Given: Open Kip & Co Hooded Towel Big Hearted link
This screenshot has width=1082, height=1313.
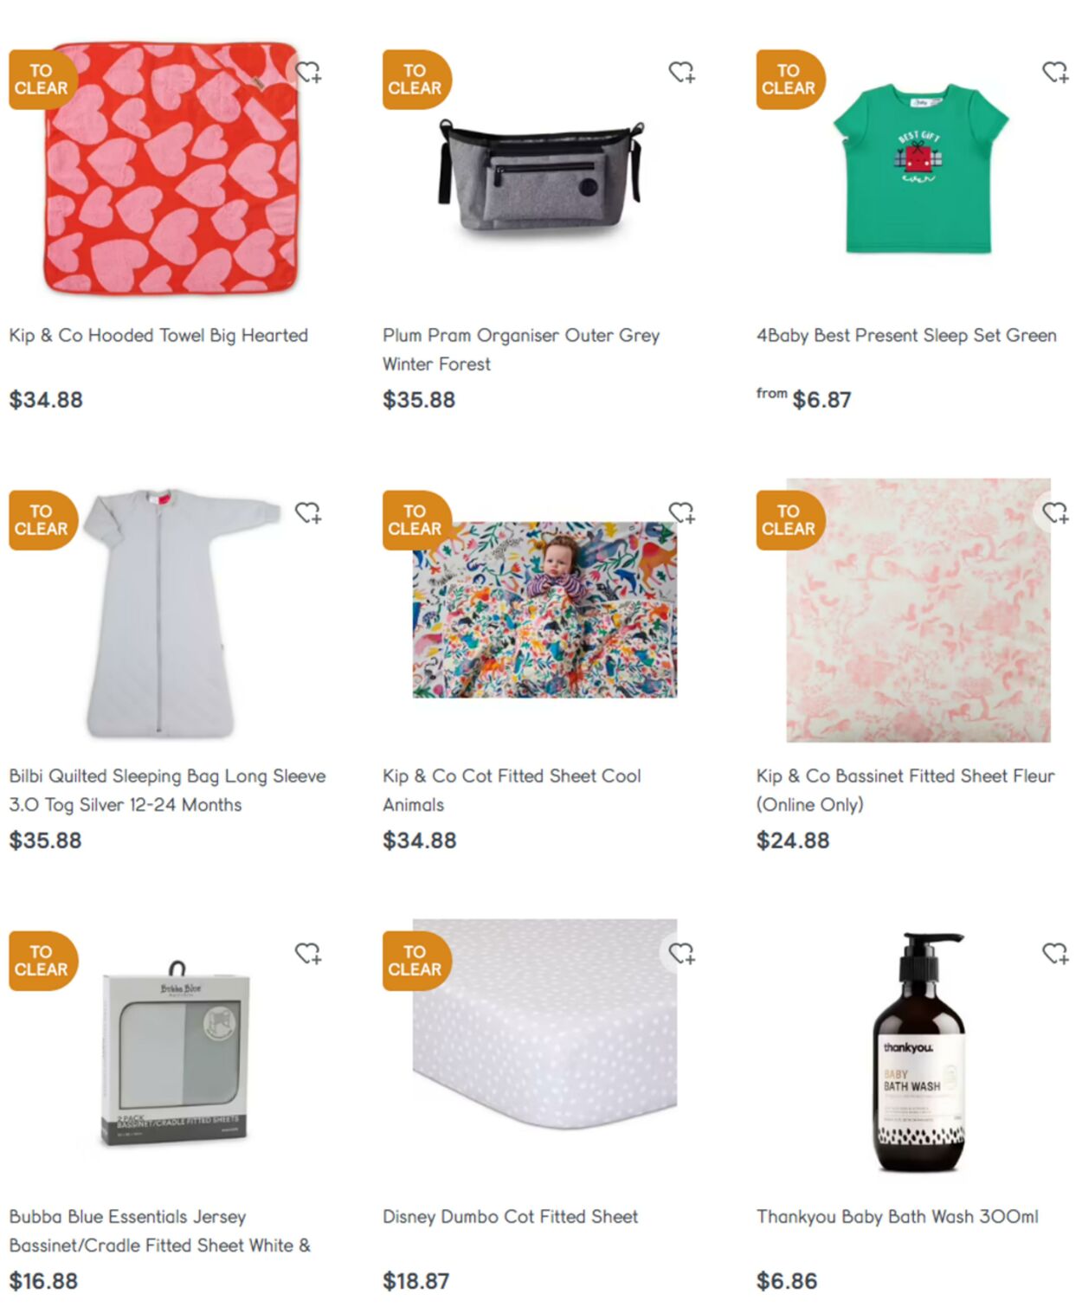Looking at the screenshot, I should click(158, 336).
